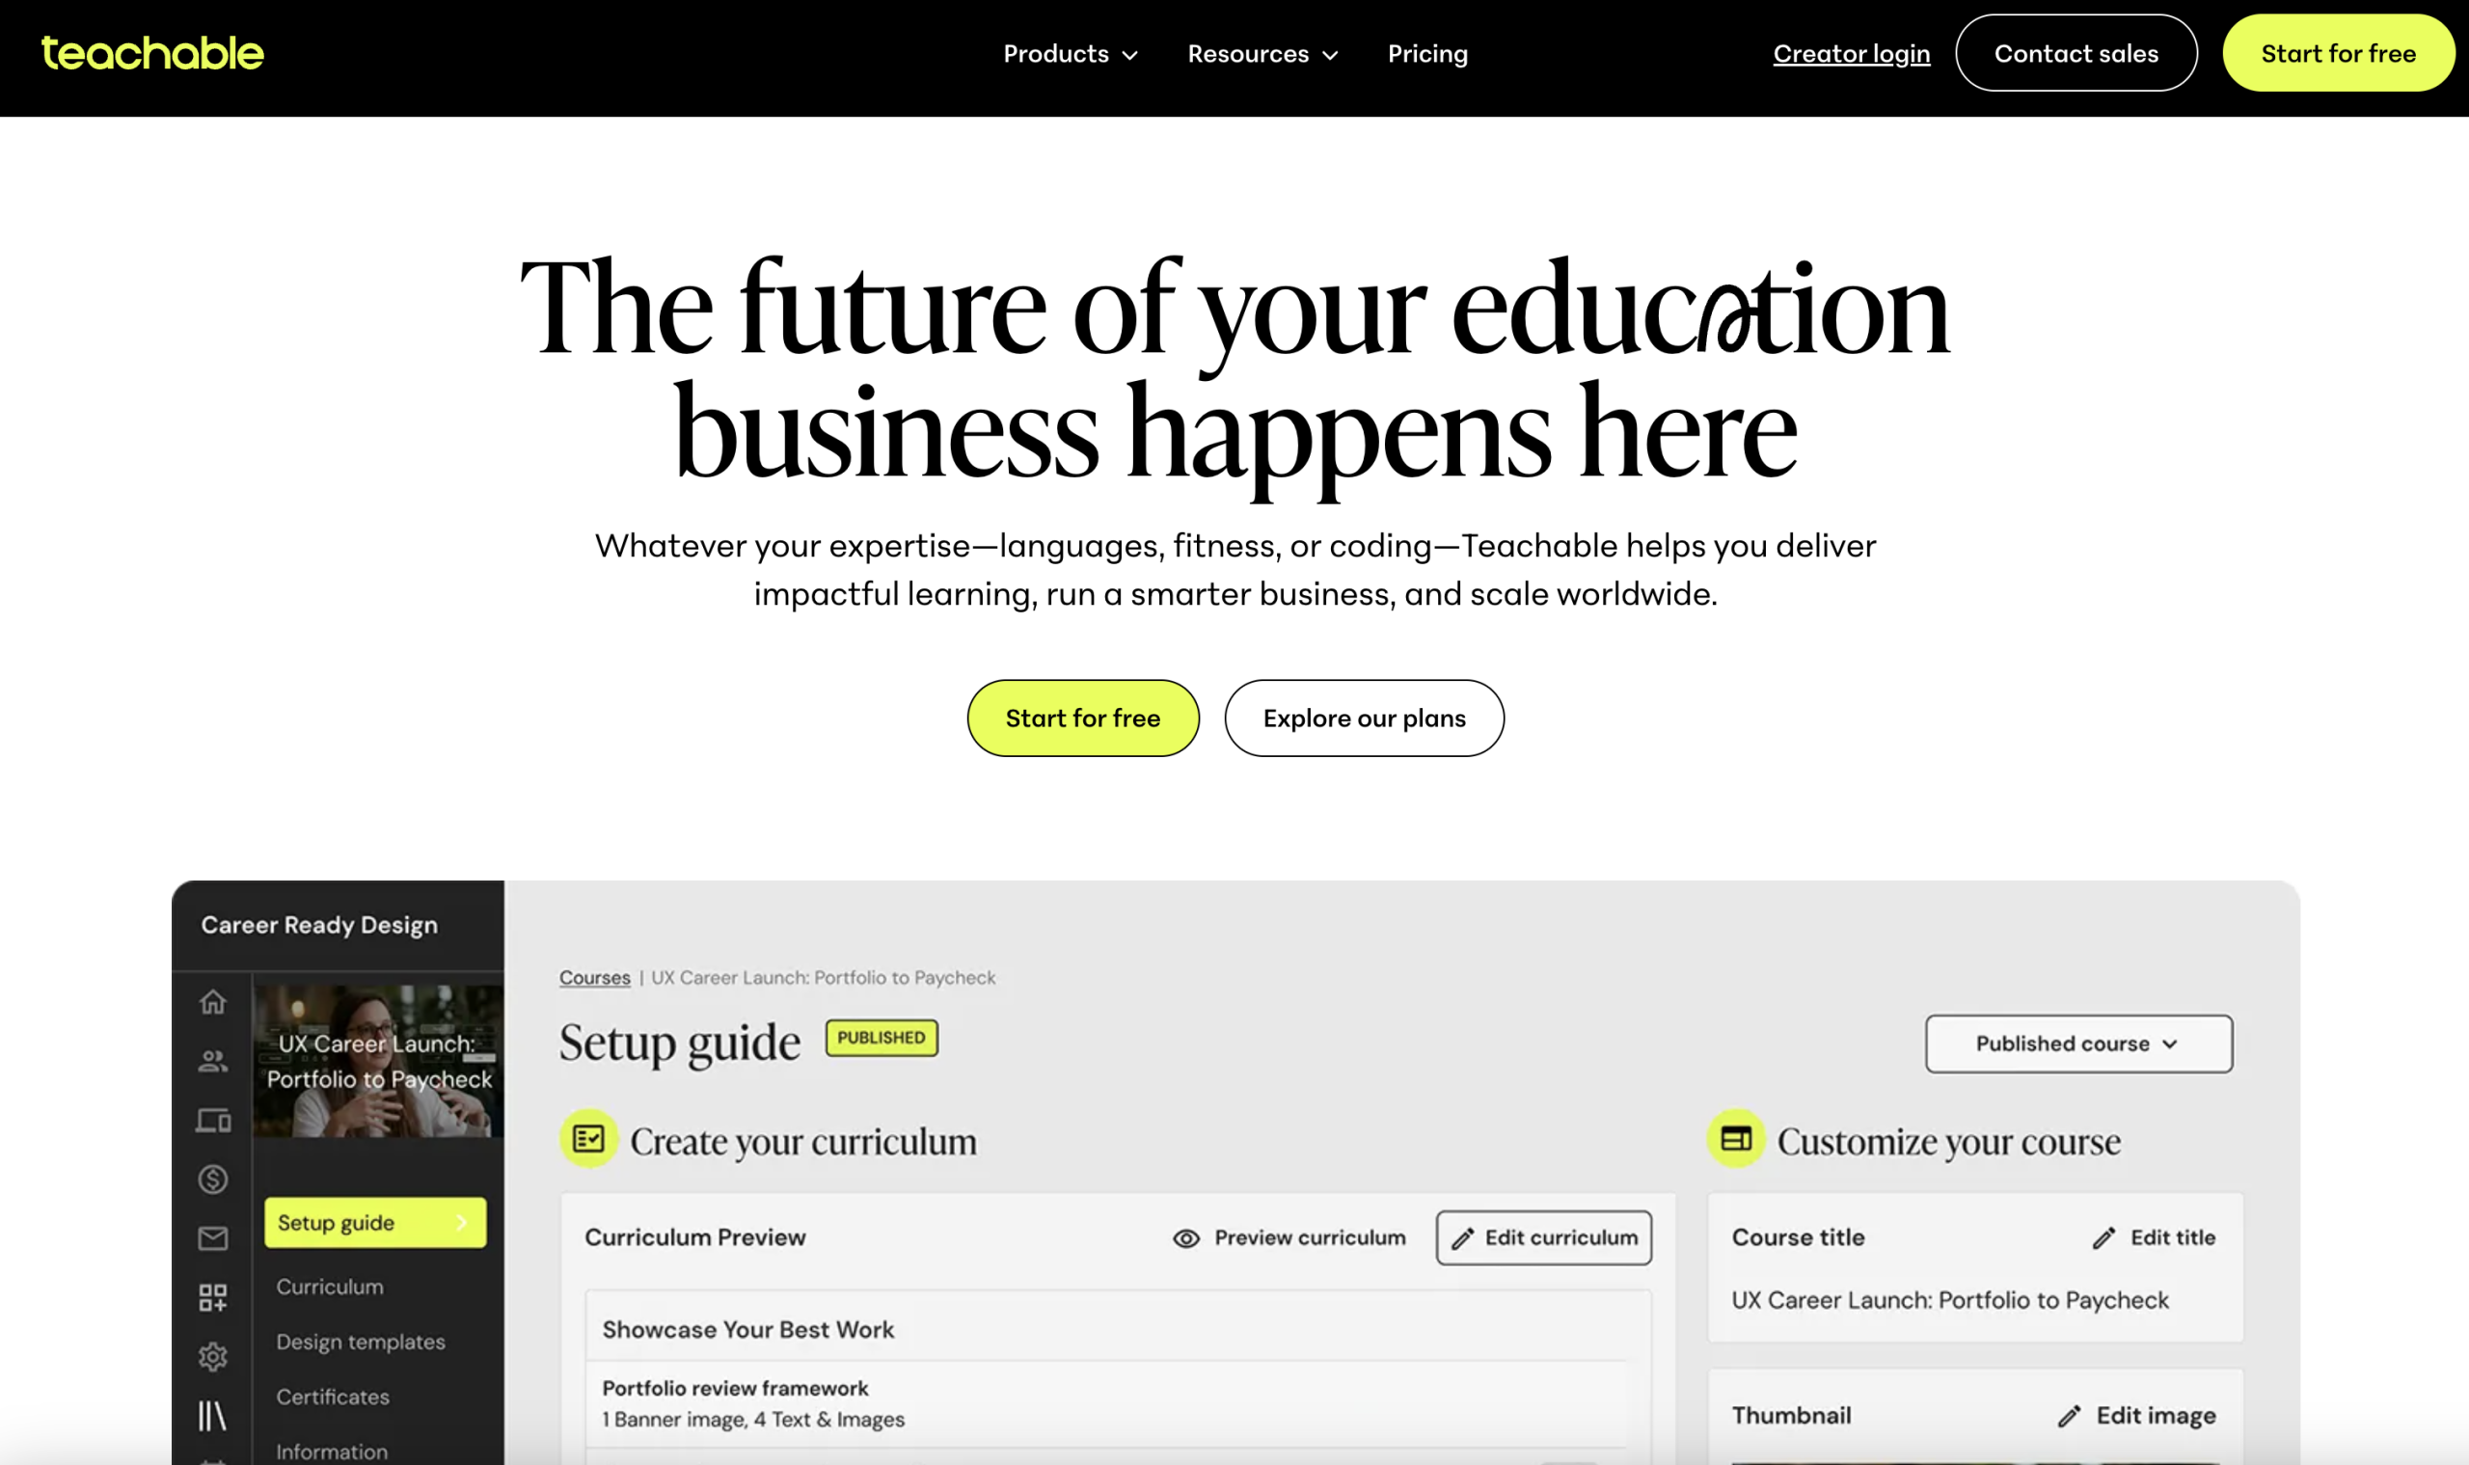Expand the Products menu
The height and width of the screenshot is (1465, 2469).
(1071, 54)
